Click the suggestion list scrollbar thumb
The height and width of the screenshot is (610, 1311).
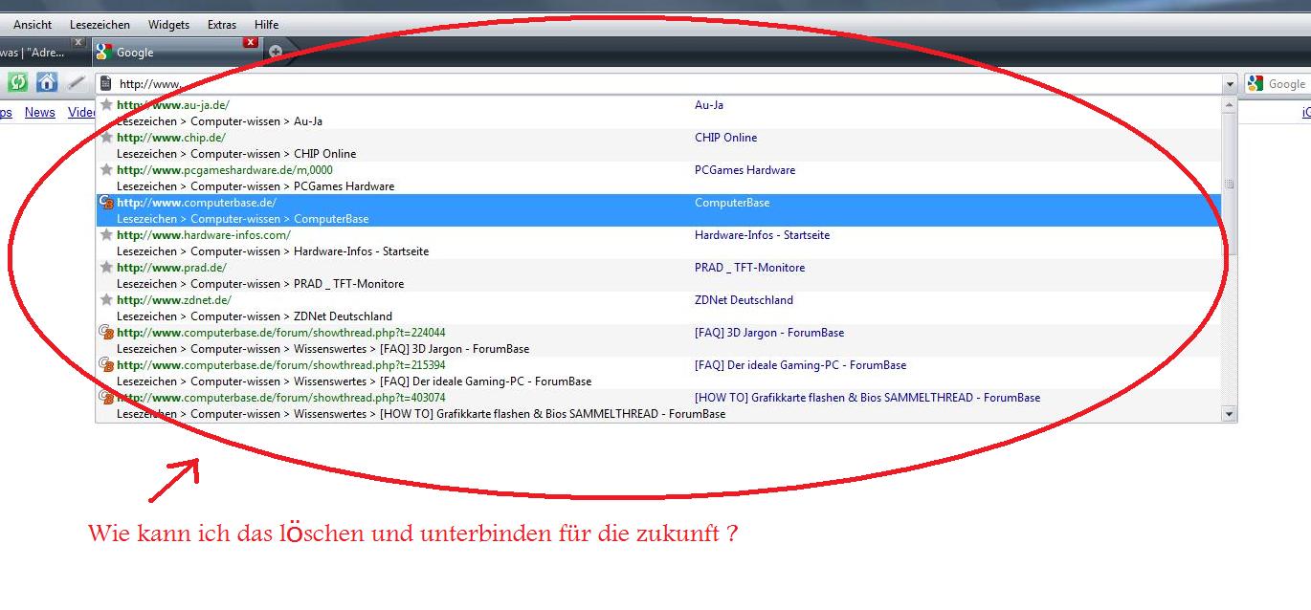pyautogui.click(x=1229, y=183)
